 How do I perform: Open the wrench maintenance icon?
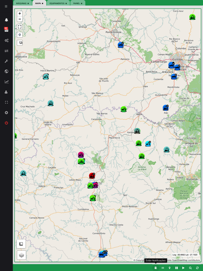tap(6, 61)
